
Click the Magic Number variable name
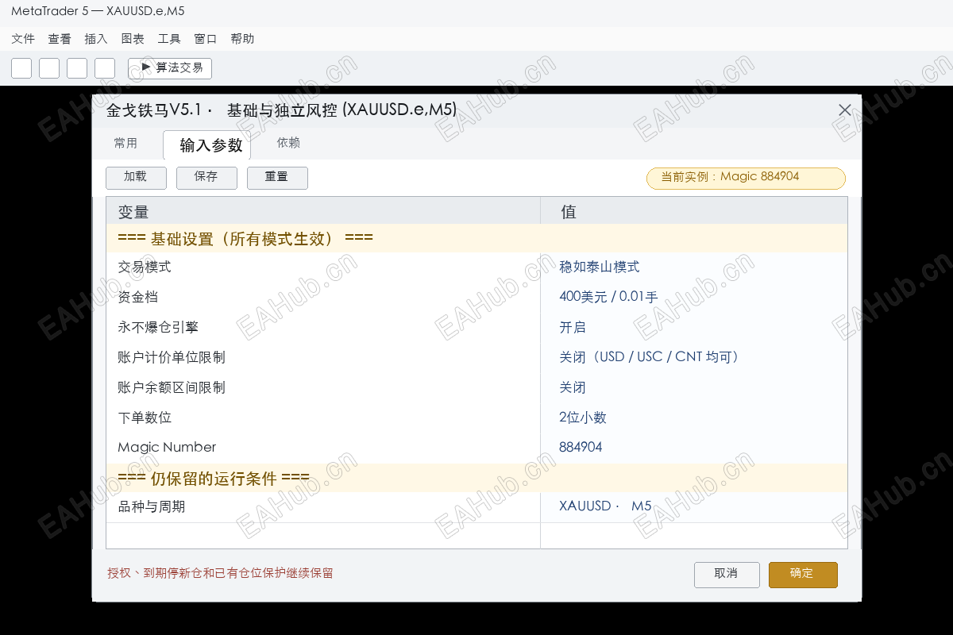click(x=167, y=448)
